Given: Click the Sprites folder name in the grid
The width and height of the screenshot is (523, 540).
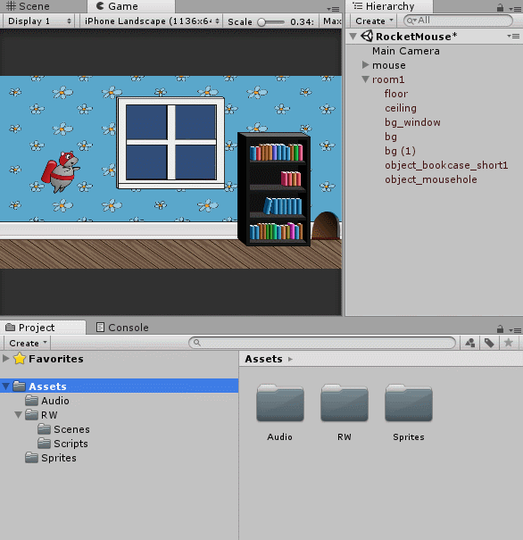Looking at the screenshot, I should [x=409, y=436].
